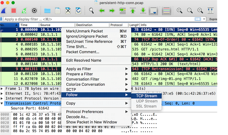
Task: Expand the Ethernet II details row
Action: (2, 93)
